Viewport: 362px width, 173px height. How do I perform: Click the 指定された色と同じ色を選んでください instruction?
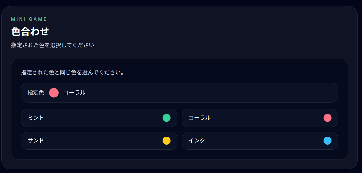click(x=72, y=72)
